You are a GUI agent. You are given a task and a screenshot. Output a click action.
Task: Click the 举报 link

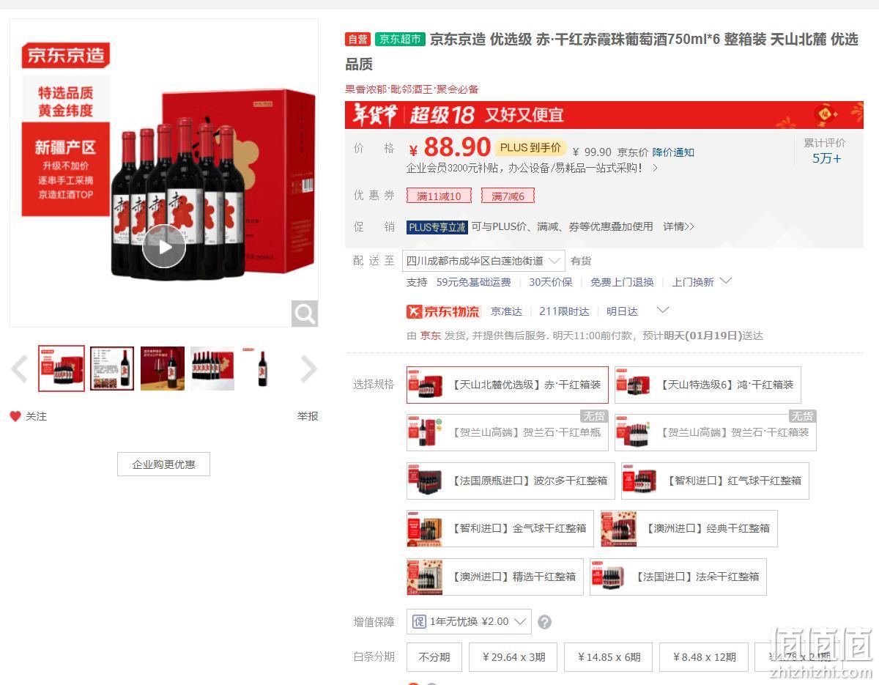(308, 416)
